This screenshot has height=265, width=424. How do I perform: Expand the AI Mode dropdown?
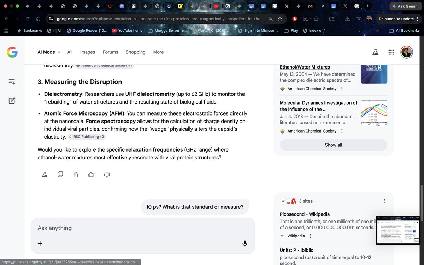49,52
